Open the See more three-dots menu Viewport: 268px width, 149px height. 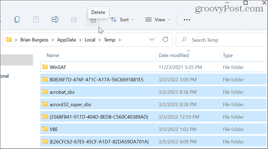click(187, 20)
